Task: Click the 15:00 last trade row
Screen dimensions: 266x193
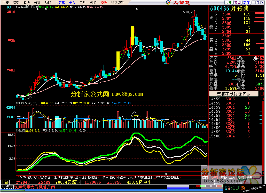Action: [235, 136]
